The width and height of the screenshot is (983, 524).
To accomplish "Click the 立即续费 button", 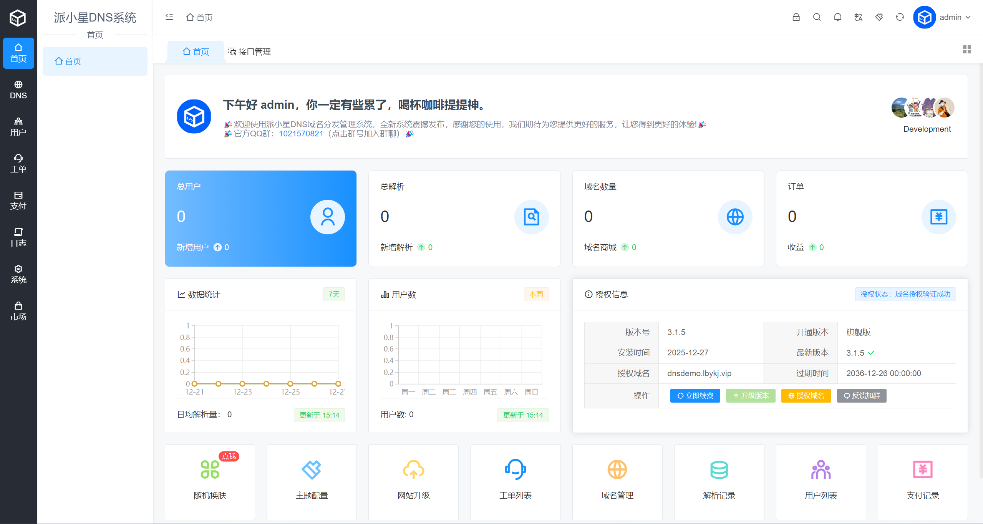I will 695,396.
